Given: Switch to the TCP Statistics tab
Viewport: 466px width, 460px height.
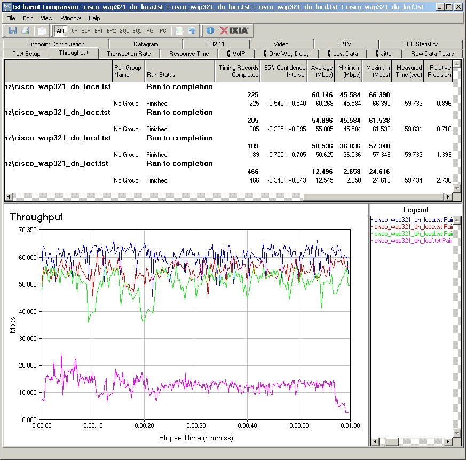Looking at the screenshot, I should (421, 44).
